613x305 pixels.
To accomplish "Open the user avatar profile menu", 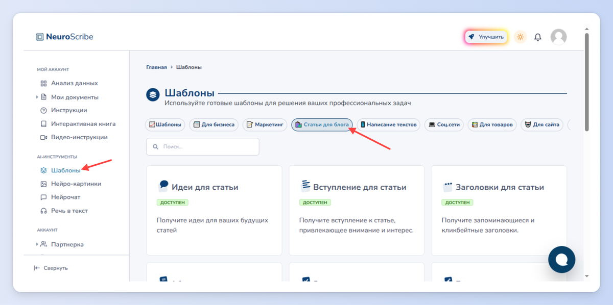I will pos(558,37).
